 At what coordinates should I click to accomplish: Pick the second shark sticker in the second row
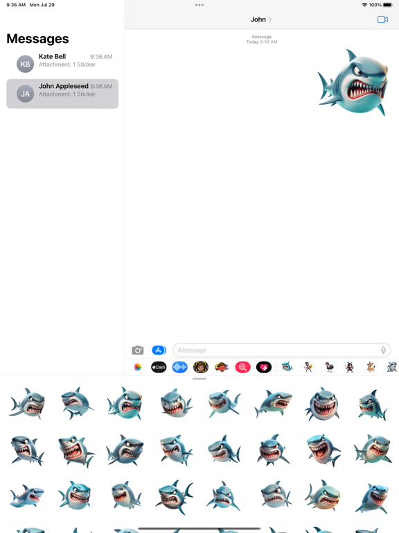(76, 451)
